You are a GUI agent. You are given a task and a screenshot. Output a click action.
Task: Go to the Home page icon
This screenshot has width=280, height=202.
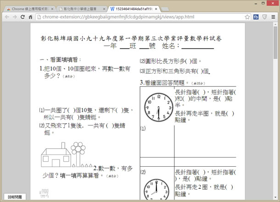pyautogui.click(x=31, y=17)
